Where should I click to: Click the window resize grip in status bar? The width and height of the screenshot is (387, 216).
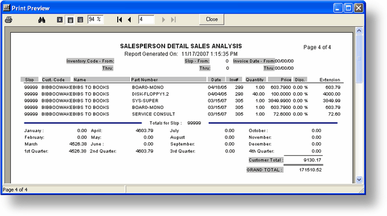(x=361, y=190)
